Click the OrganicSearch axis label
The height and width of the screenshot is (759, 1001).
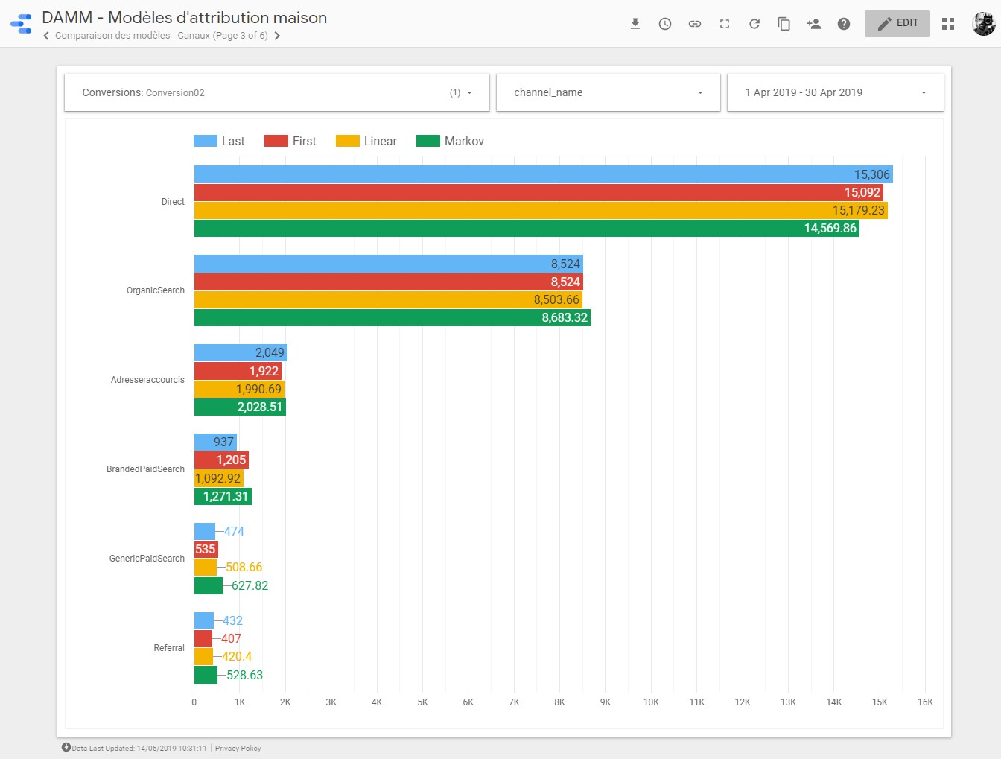[156, 290]
